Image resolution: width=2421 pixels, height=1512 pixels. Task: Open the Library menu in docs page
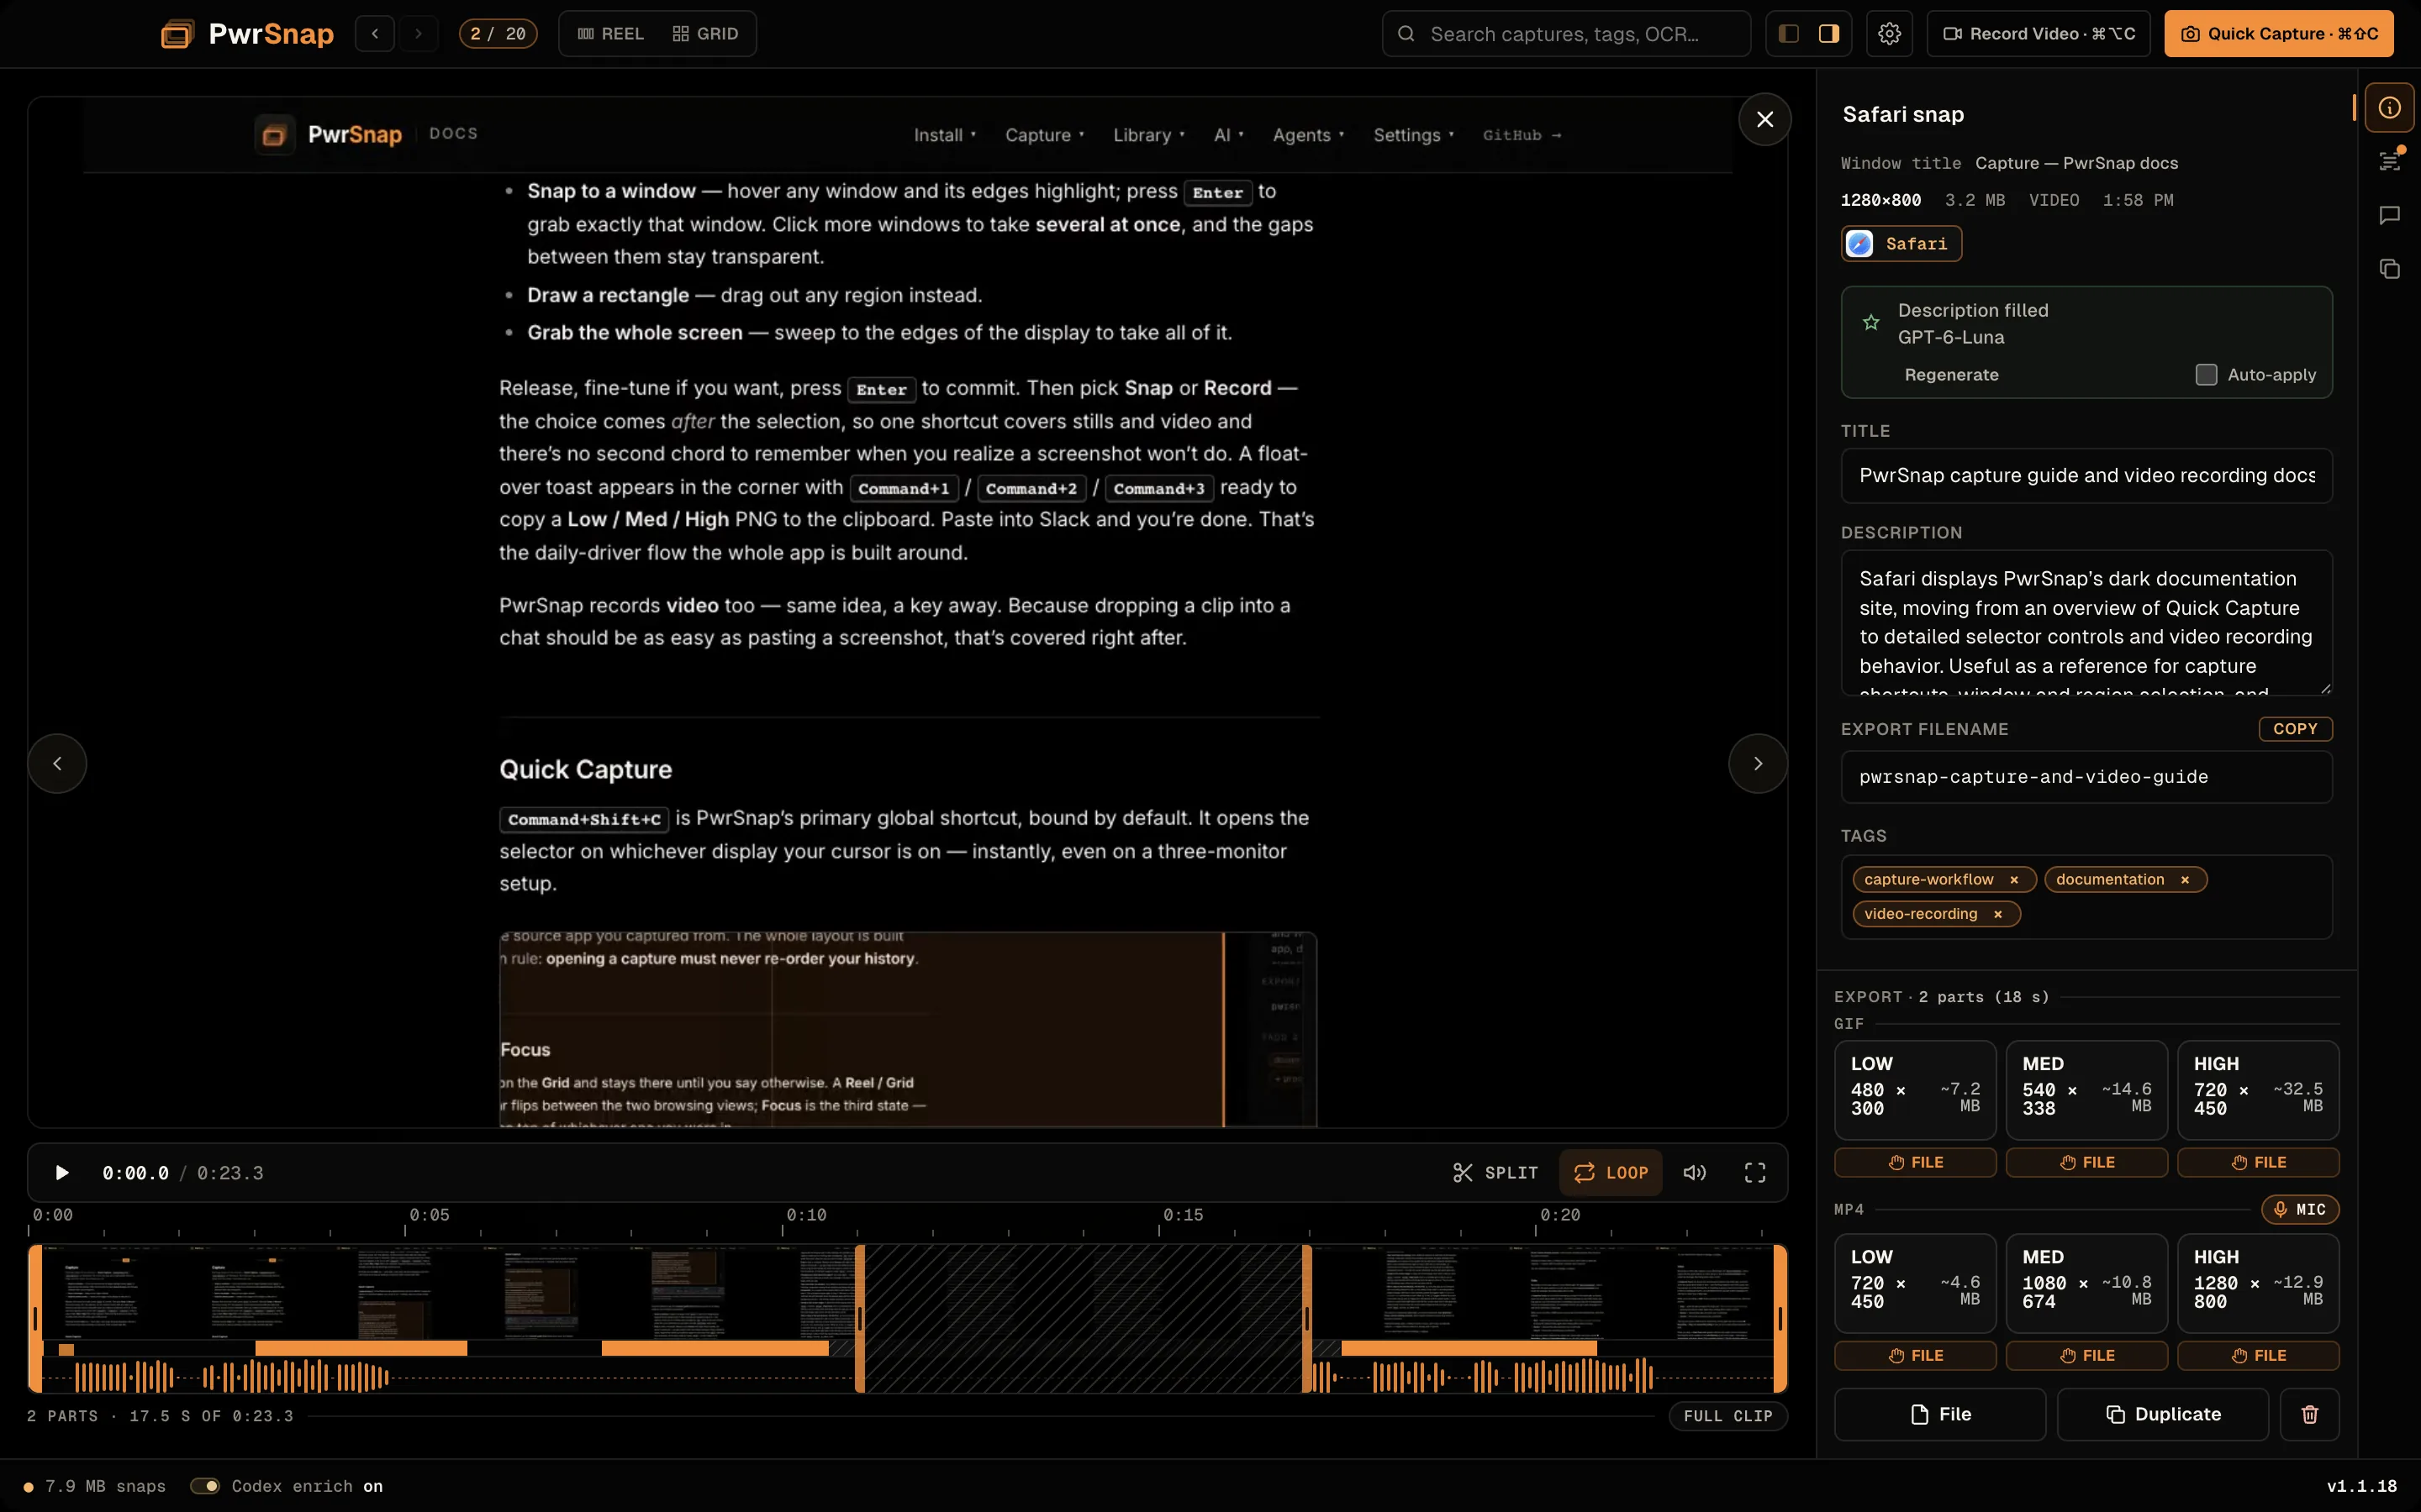[1148, 135]
